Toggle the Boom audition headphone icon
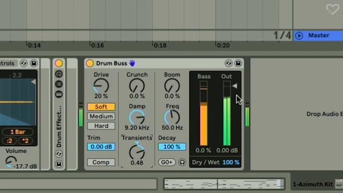 [182, 162]
